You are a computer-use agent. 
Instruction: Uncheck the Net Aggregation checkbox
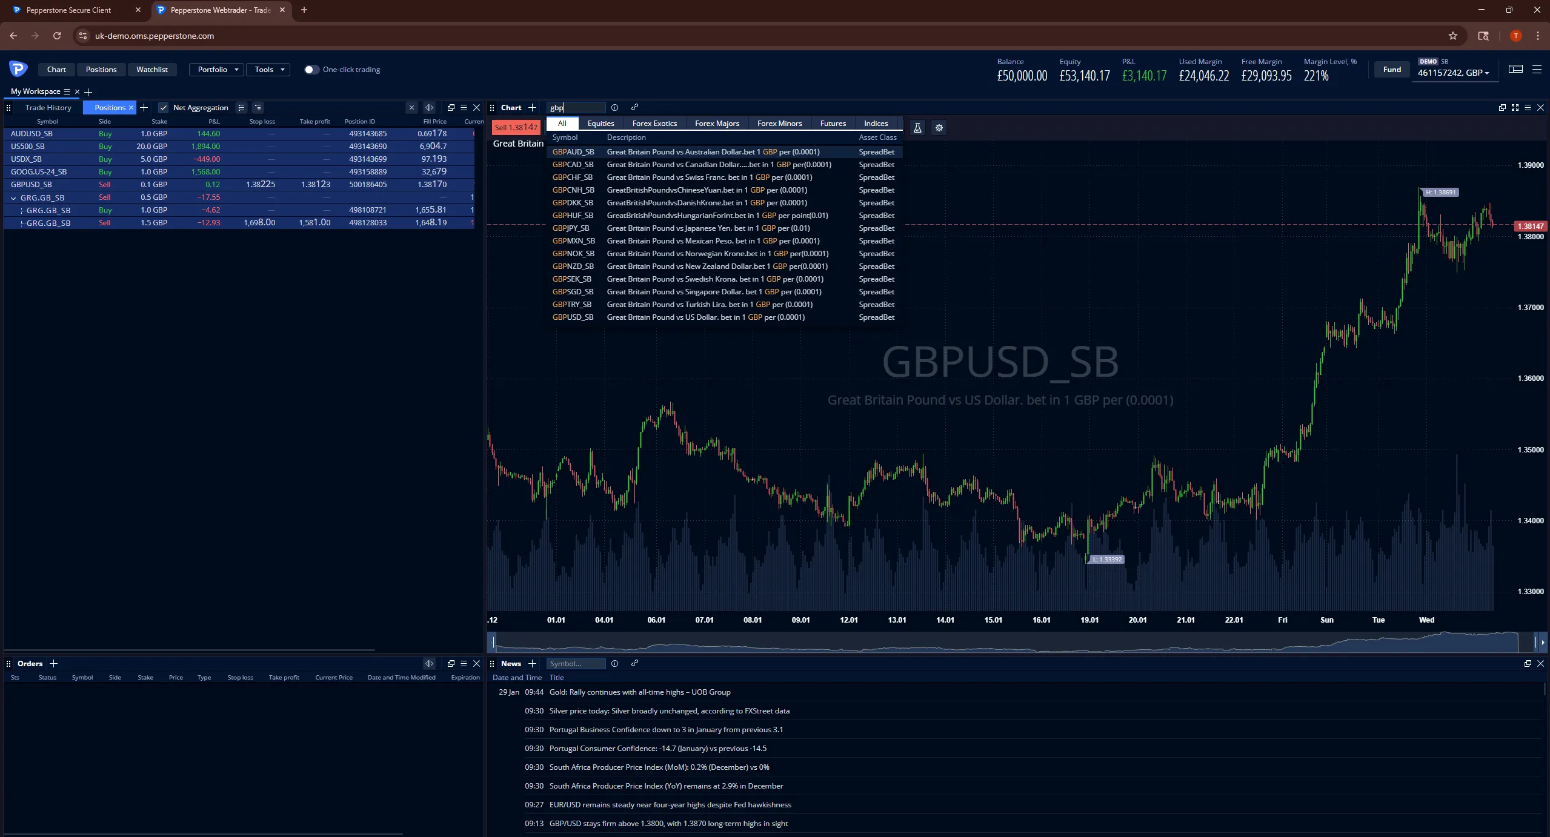click(x=163, y=107)
